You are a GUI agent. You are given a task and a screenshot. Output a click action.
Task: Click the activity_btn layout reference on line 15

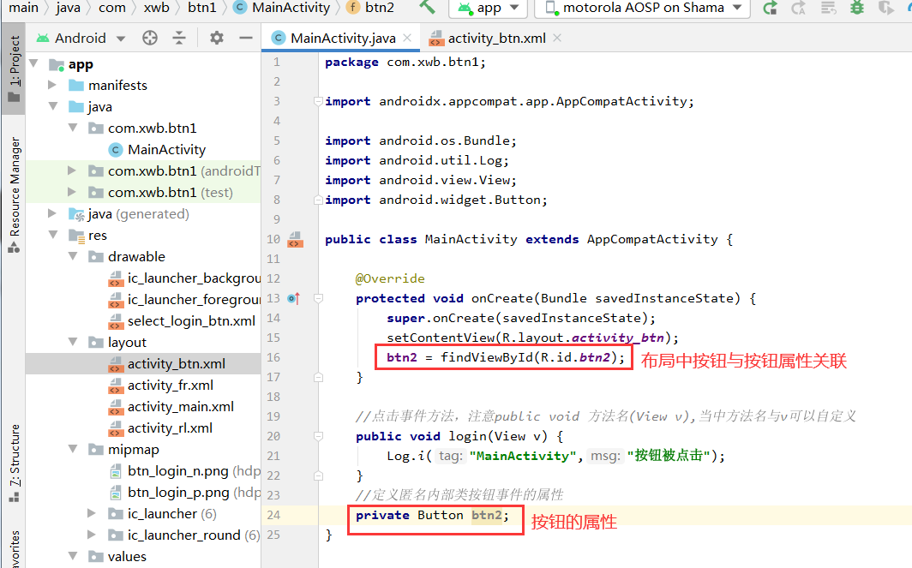point(618,338)
